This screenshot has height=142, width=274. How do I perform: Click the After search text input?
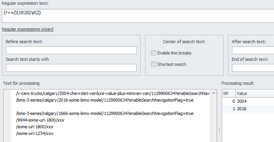[253, 50]
